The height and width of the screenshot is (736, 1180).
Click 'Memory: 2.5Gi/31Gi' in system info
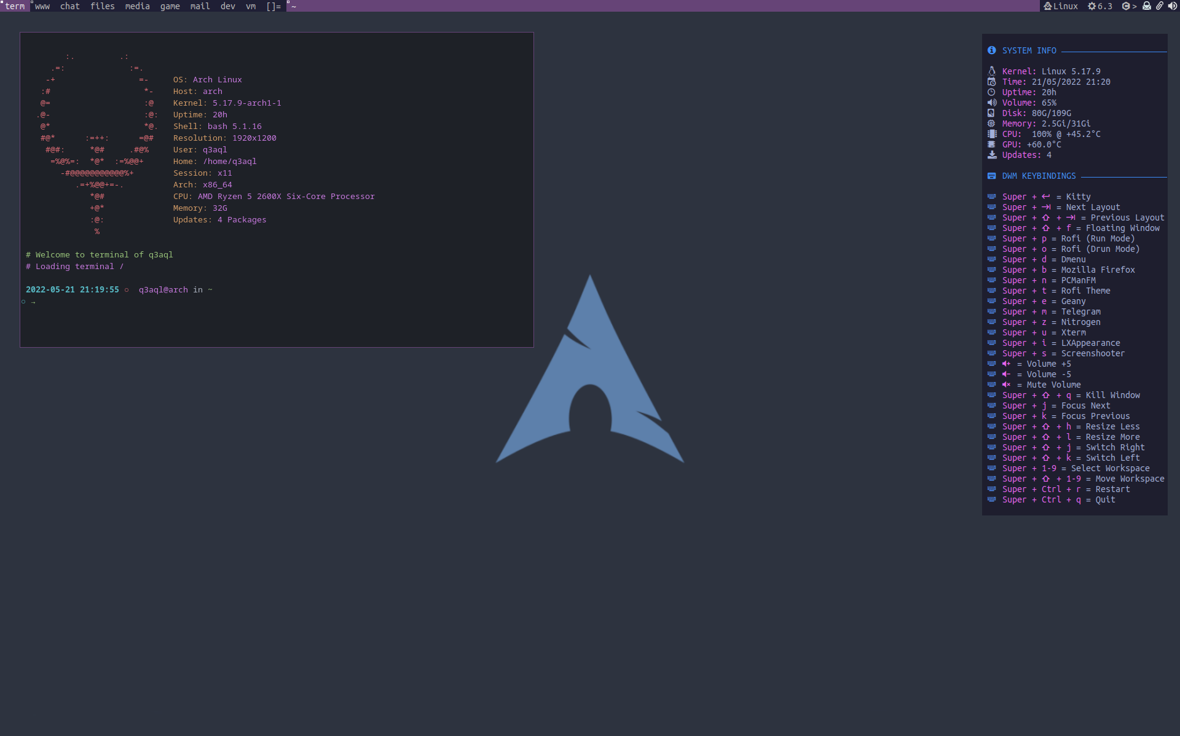pos(1047,123)
